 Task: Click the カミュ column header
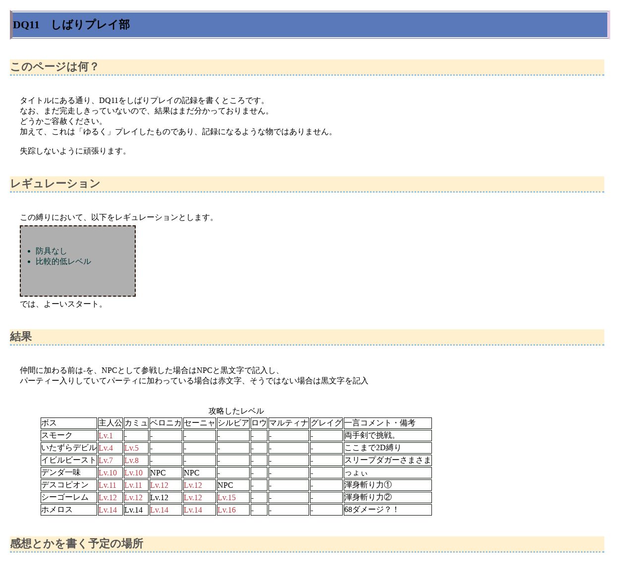(136, 423)
